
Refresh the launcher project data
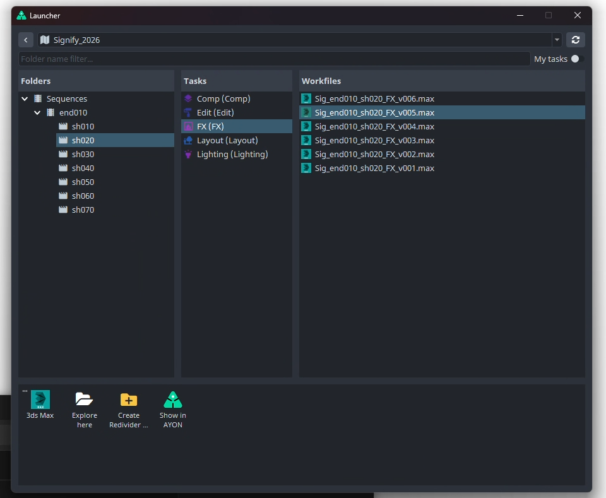[576, 40]
